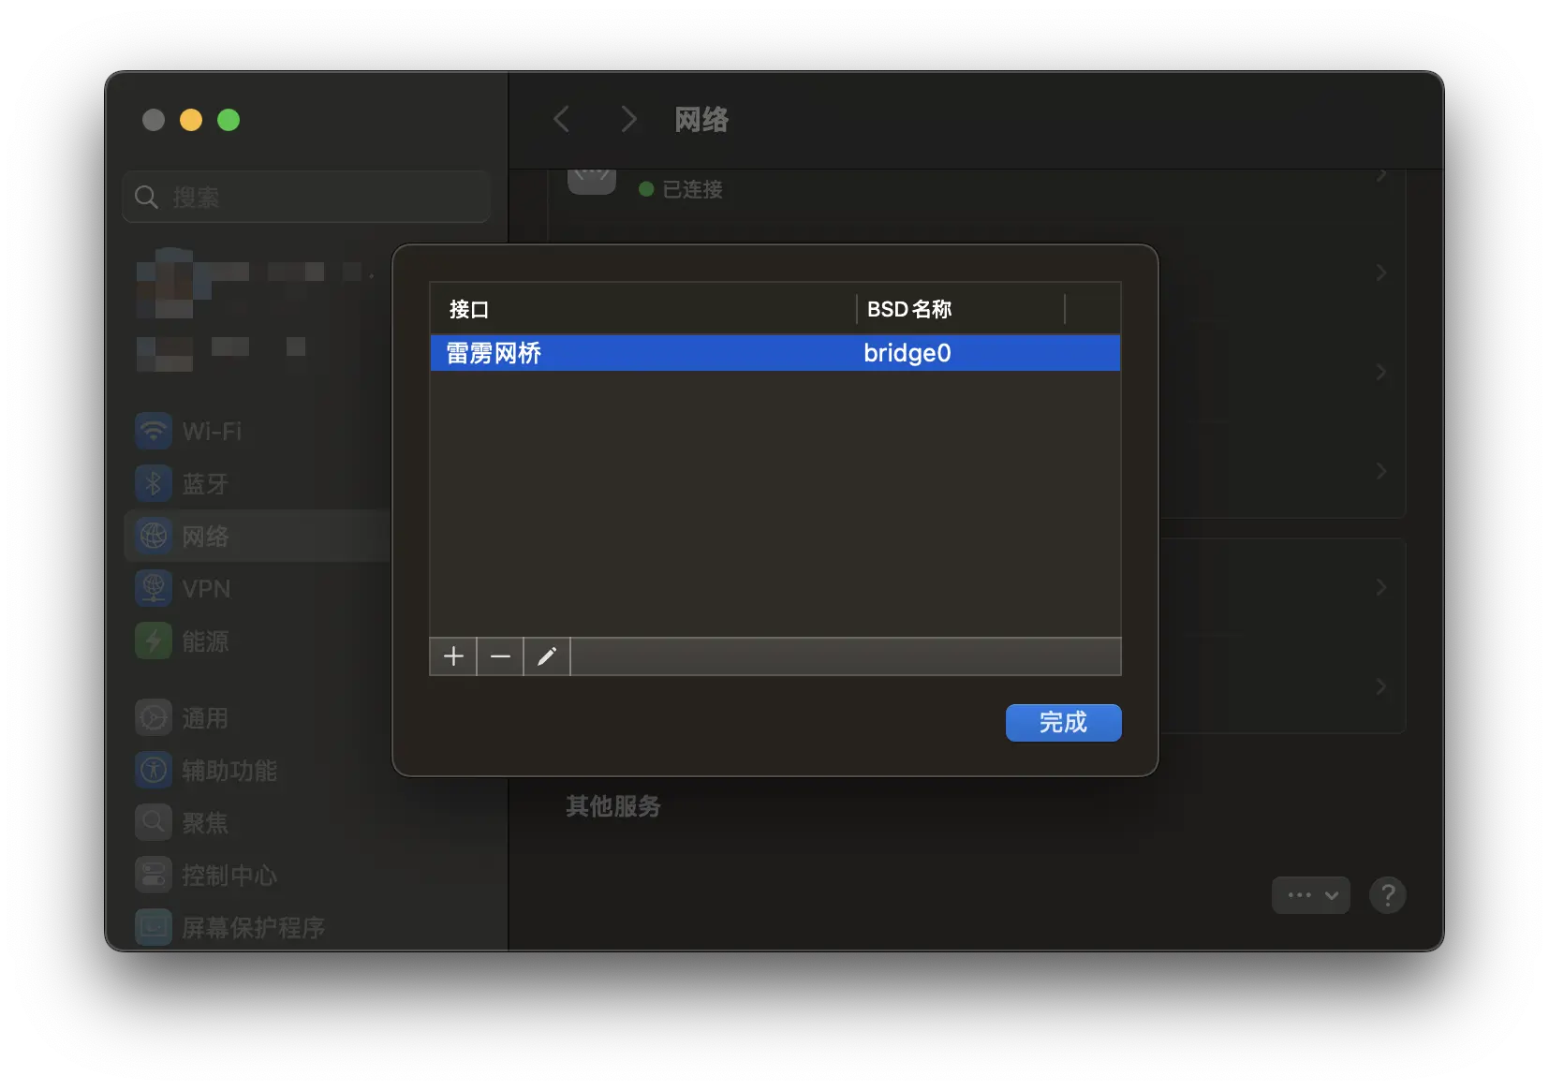Open the ellipsis dropdown menu
Screen dimensions: 1549x1090
(1310, 895)
